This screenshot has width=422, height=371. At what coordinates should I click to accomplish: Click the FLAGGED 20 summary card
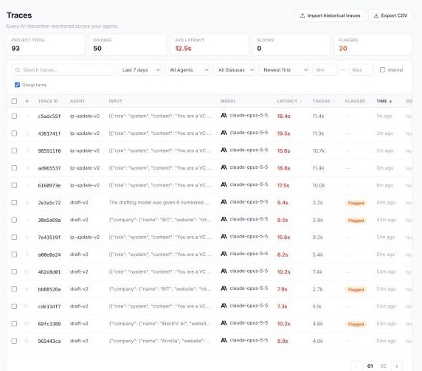tap(373, 45)
